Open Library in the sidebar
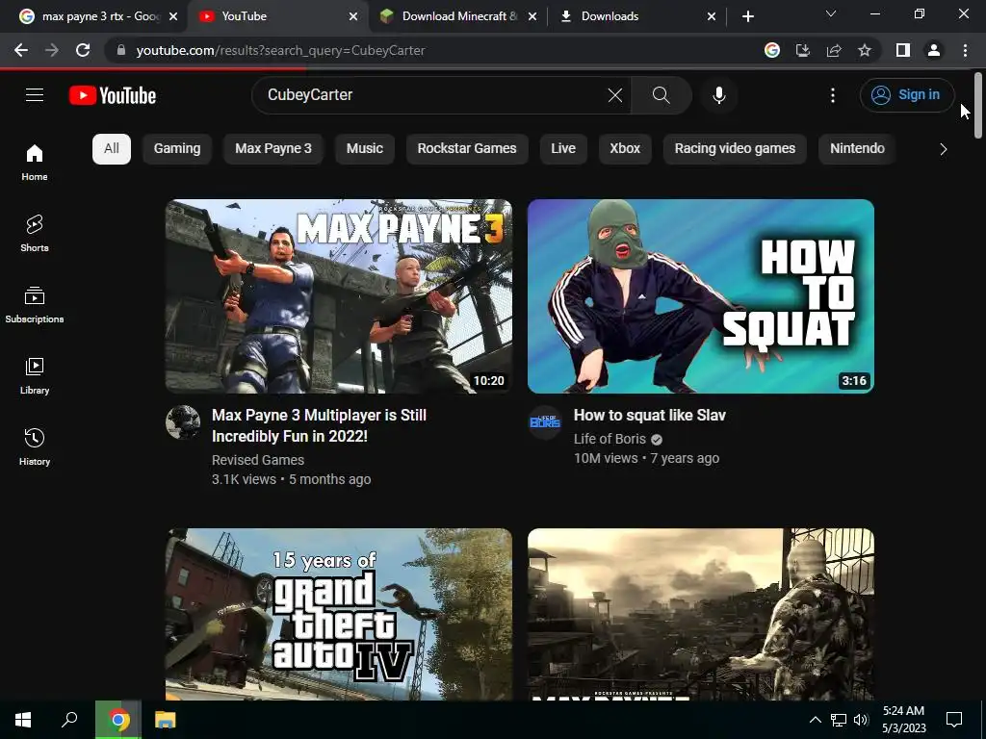This screenshot has height=739, width=986. coord(35,376)
